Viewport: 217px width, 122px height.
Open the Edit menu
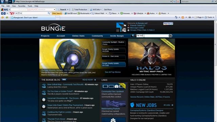tap(8, 6)
